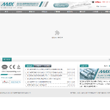Open the home item in the navigation bar
This screenshot has height=110, width=110.
[x=6, y=12]
